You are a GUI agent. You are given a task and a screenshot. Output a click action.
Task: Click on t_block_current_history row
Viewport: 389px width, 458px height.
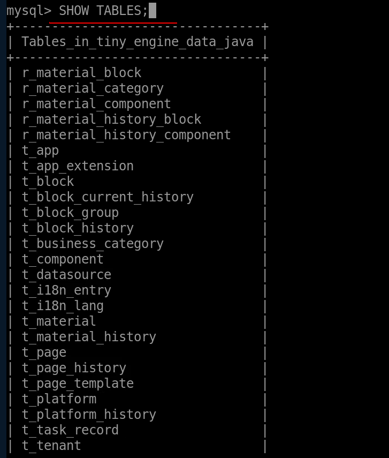[x=108, y=197]
